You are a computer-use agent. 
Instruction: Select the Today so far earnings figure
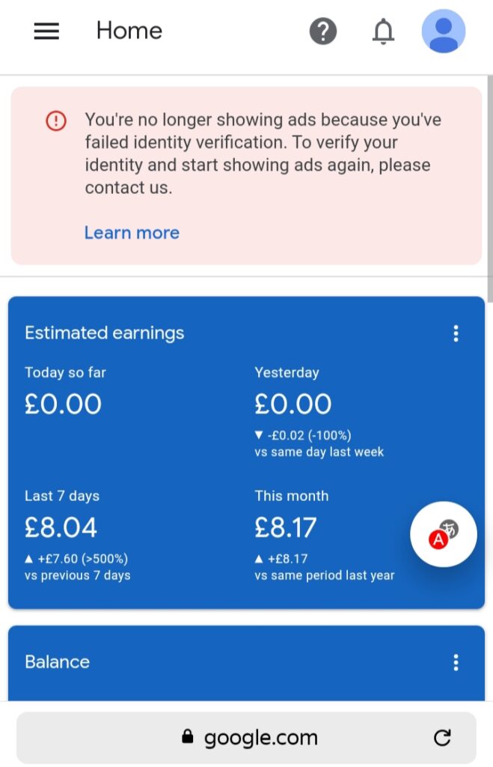click(x=63, y=404)
